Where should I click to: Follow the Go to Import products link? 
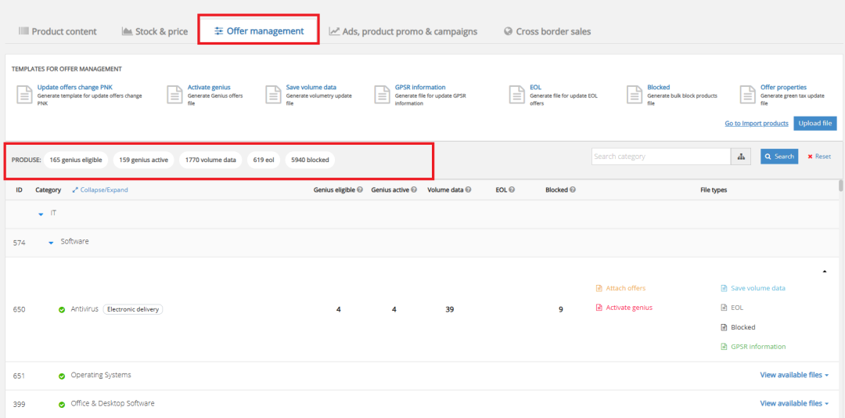click(756, 124)
